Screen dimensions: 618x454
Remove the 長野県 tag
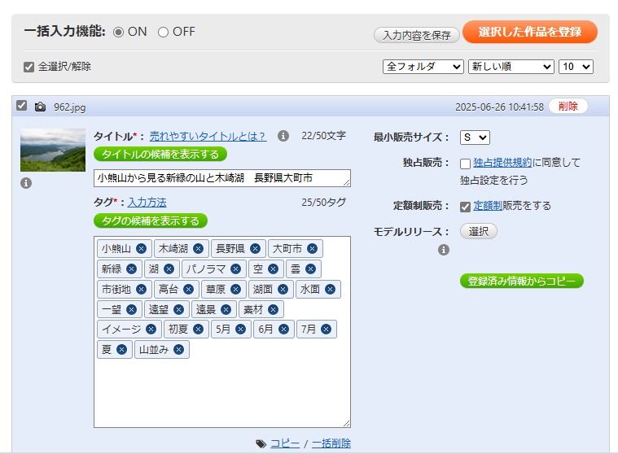256,248
